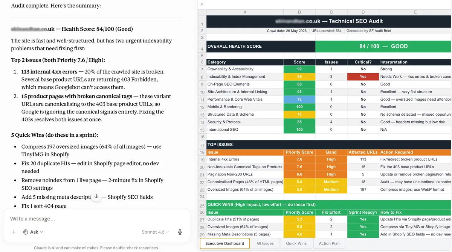
Task: Select column C header
Action: click(331, 12)
